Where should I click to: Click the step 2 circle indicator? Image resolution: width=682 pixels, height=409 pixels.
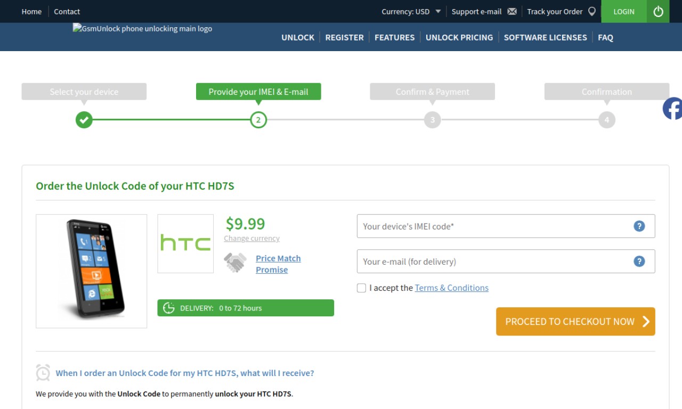click(258, 120)
